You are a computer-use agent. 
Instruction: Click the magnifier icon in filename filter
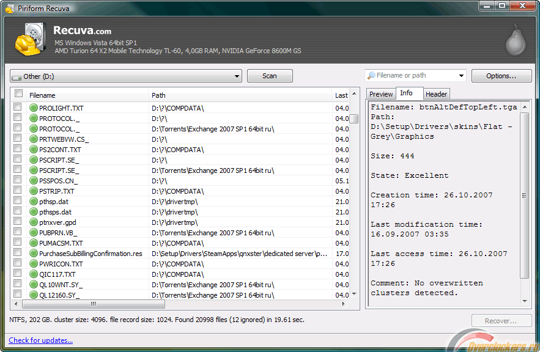371,75
